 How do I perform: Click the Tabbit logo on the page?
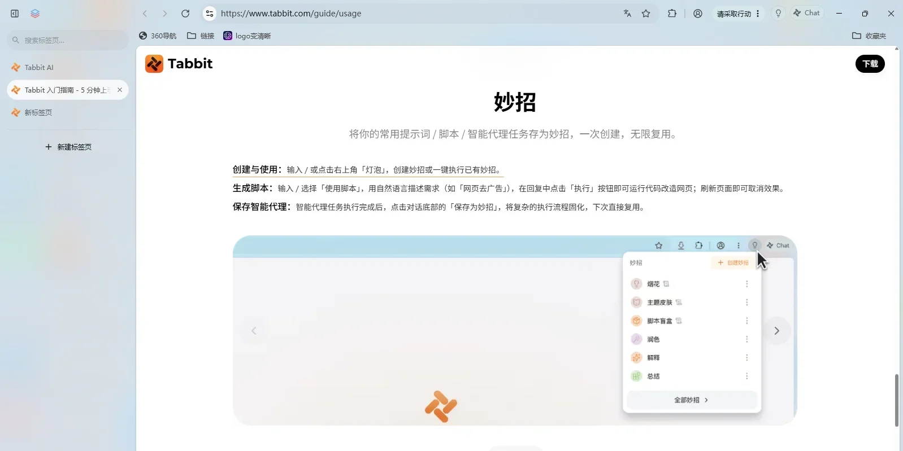(x=179, y=64)
